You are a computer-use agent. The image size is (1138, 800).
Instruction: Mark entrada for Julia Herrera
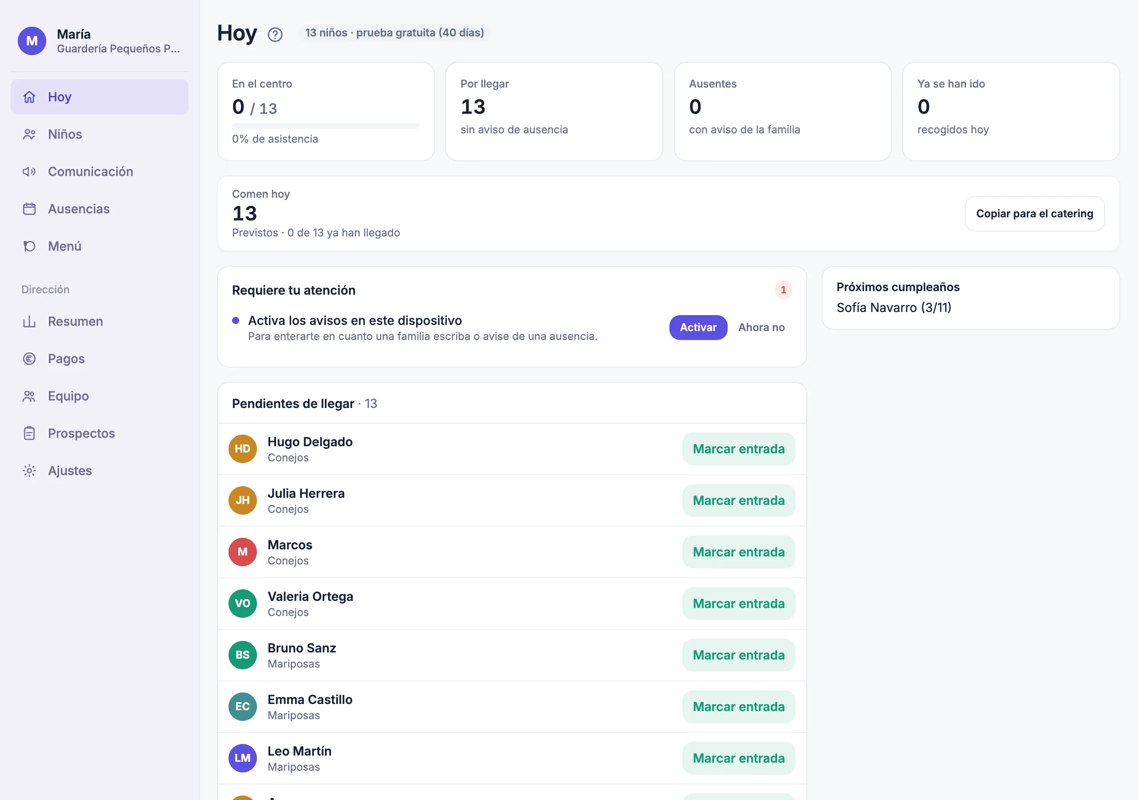(x=738, y=500)
